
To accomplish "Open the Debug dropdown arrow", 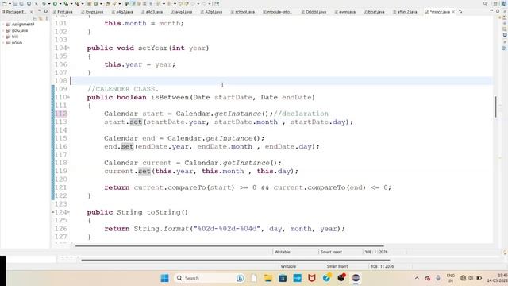I will [49, 4].
